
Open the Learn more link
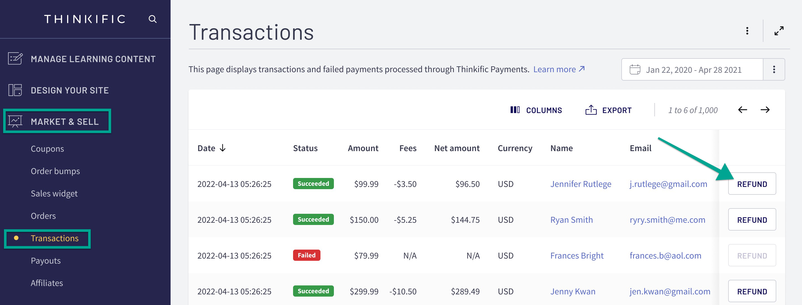[x=559, y=69]
